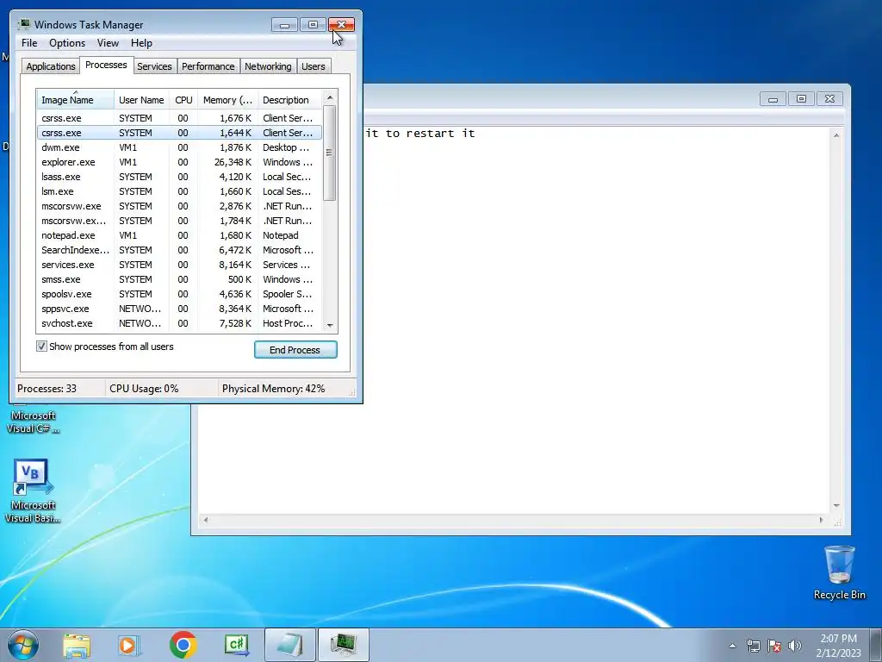Screen dimensions: 882x662
Task: Show hidden tray icons arrow
Action: (732, 646)
